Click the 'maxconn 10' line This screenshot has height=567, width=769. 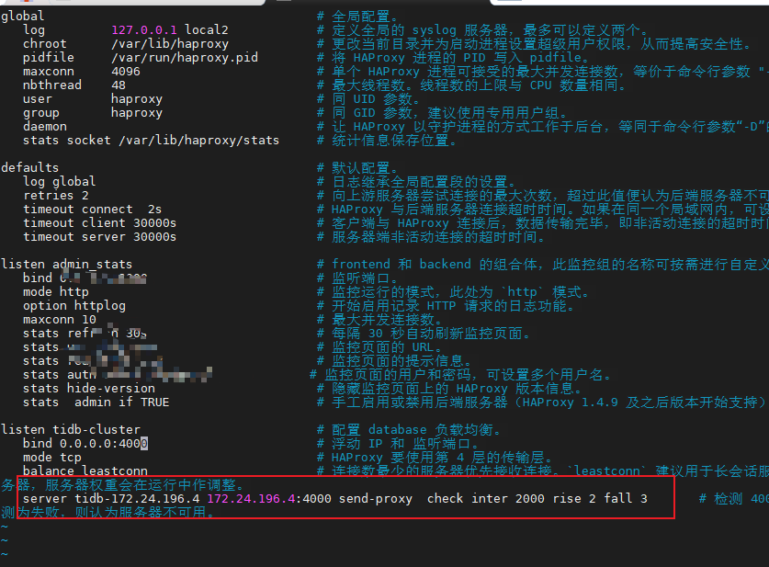[x=60, y=320]
